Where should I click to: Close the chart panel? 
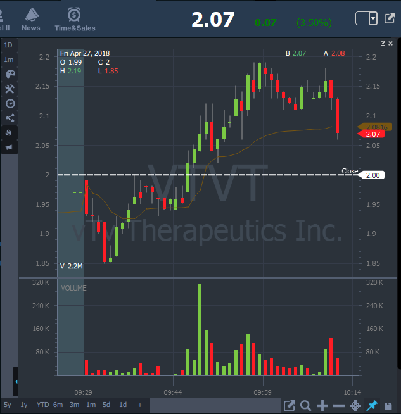tap(390, 43)
